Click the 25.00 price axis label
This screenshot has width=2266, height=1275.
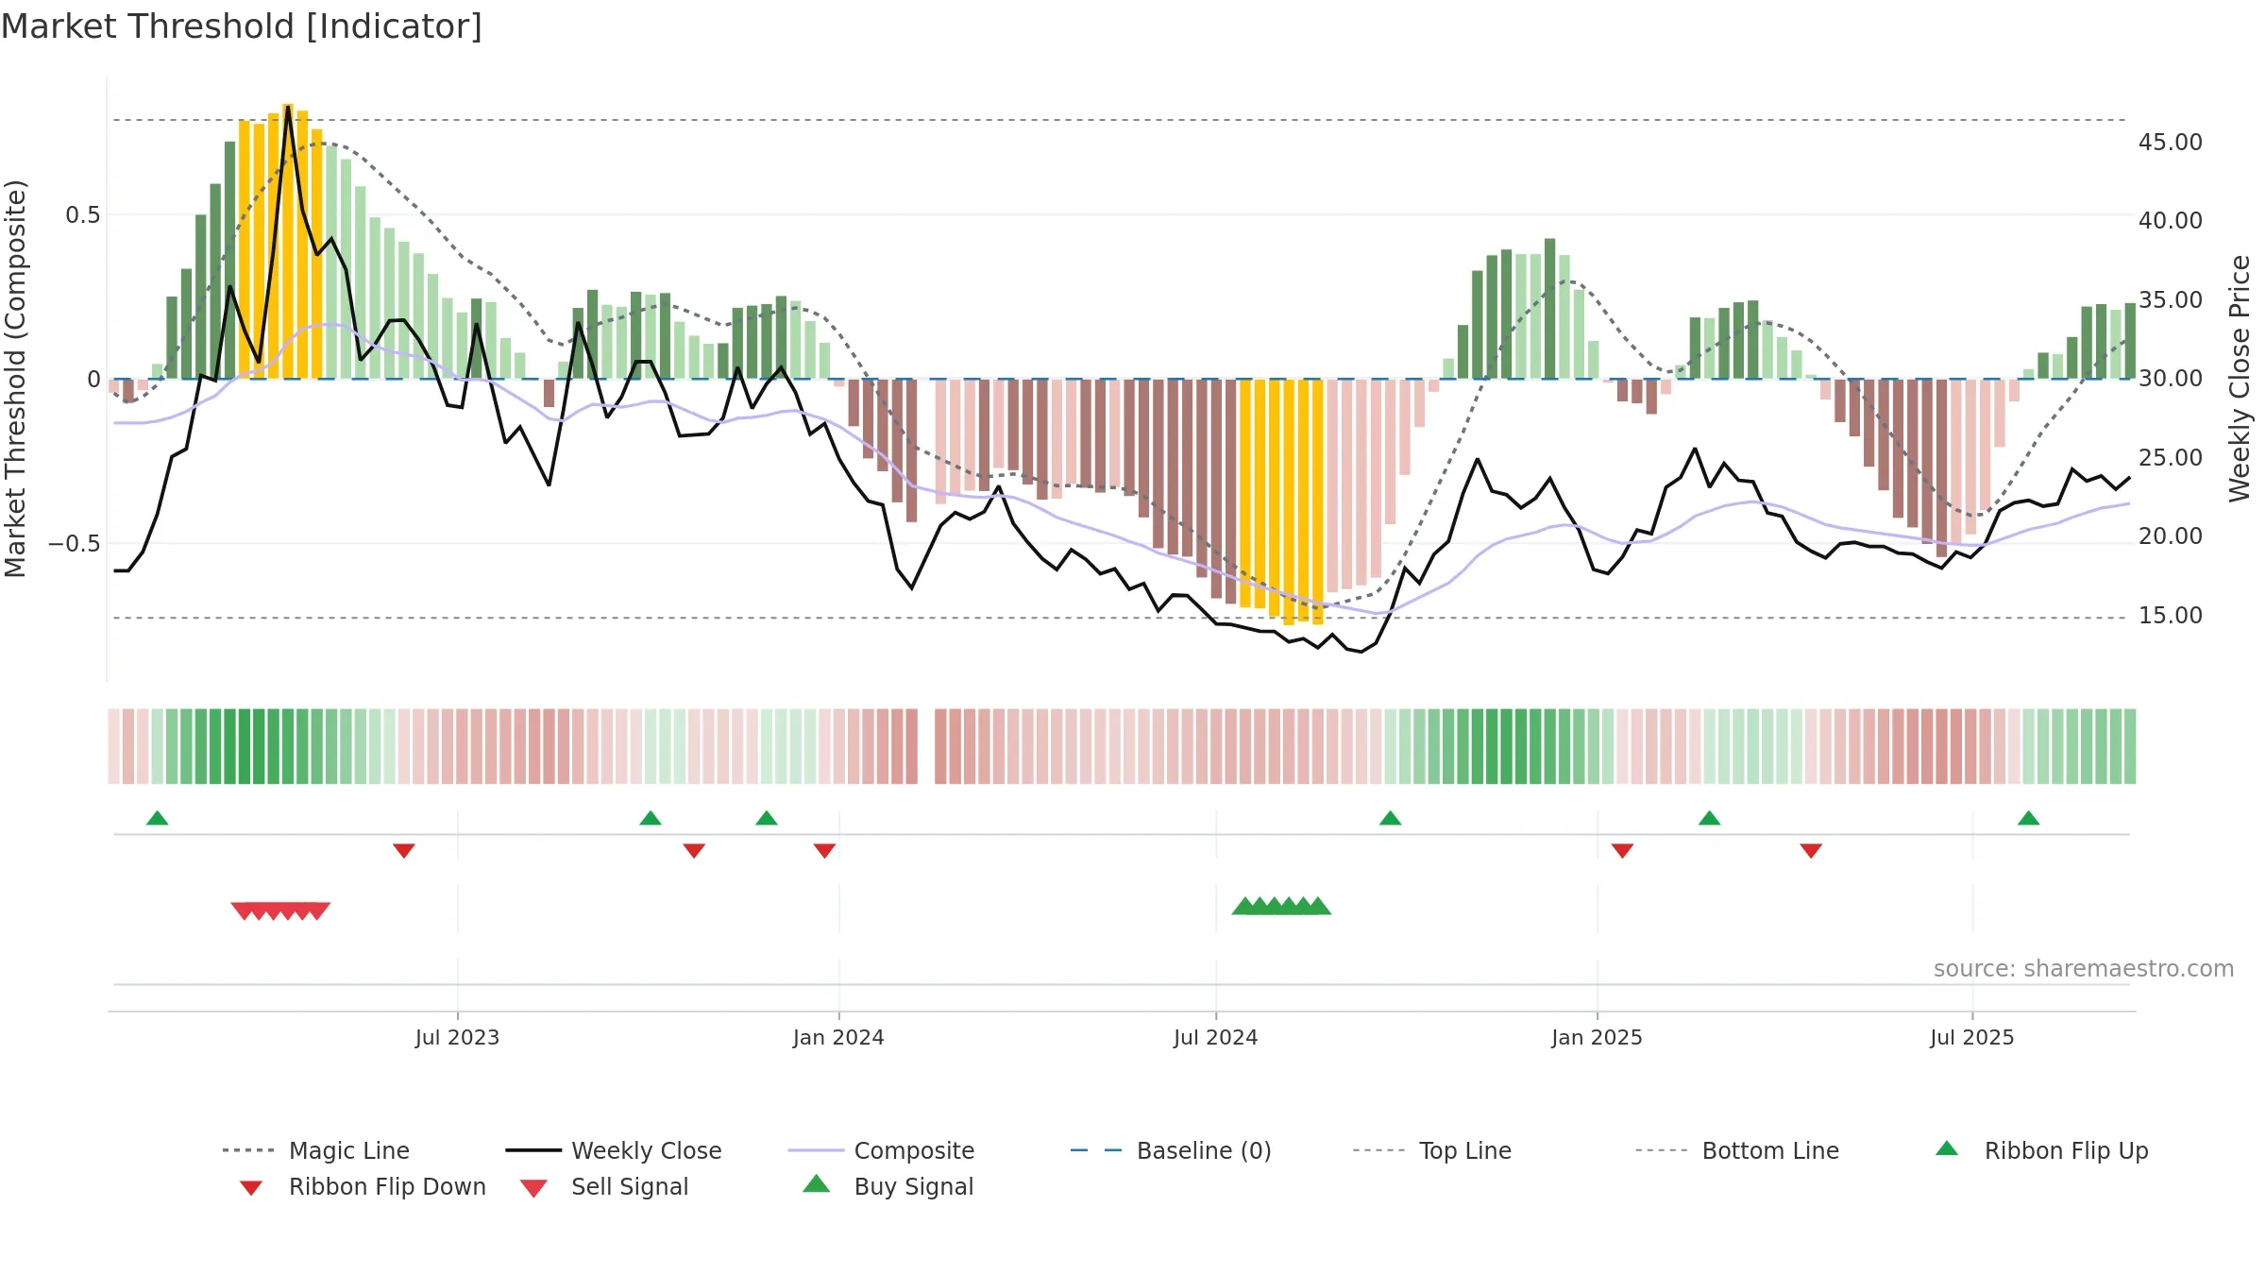point(2170,458)
